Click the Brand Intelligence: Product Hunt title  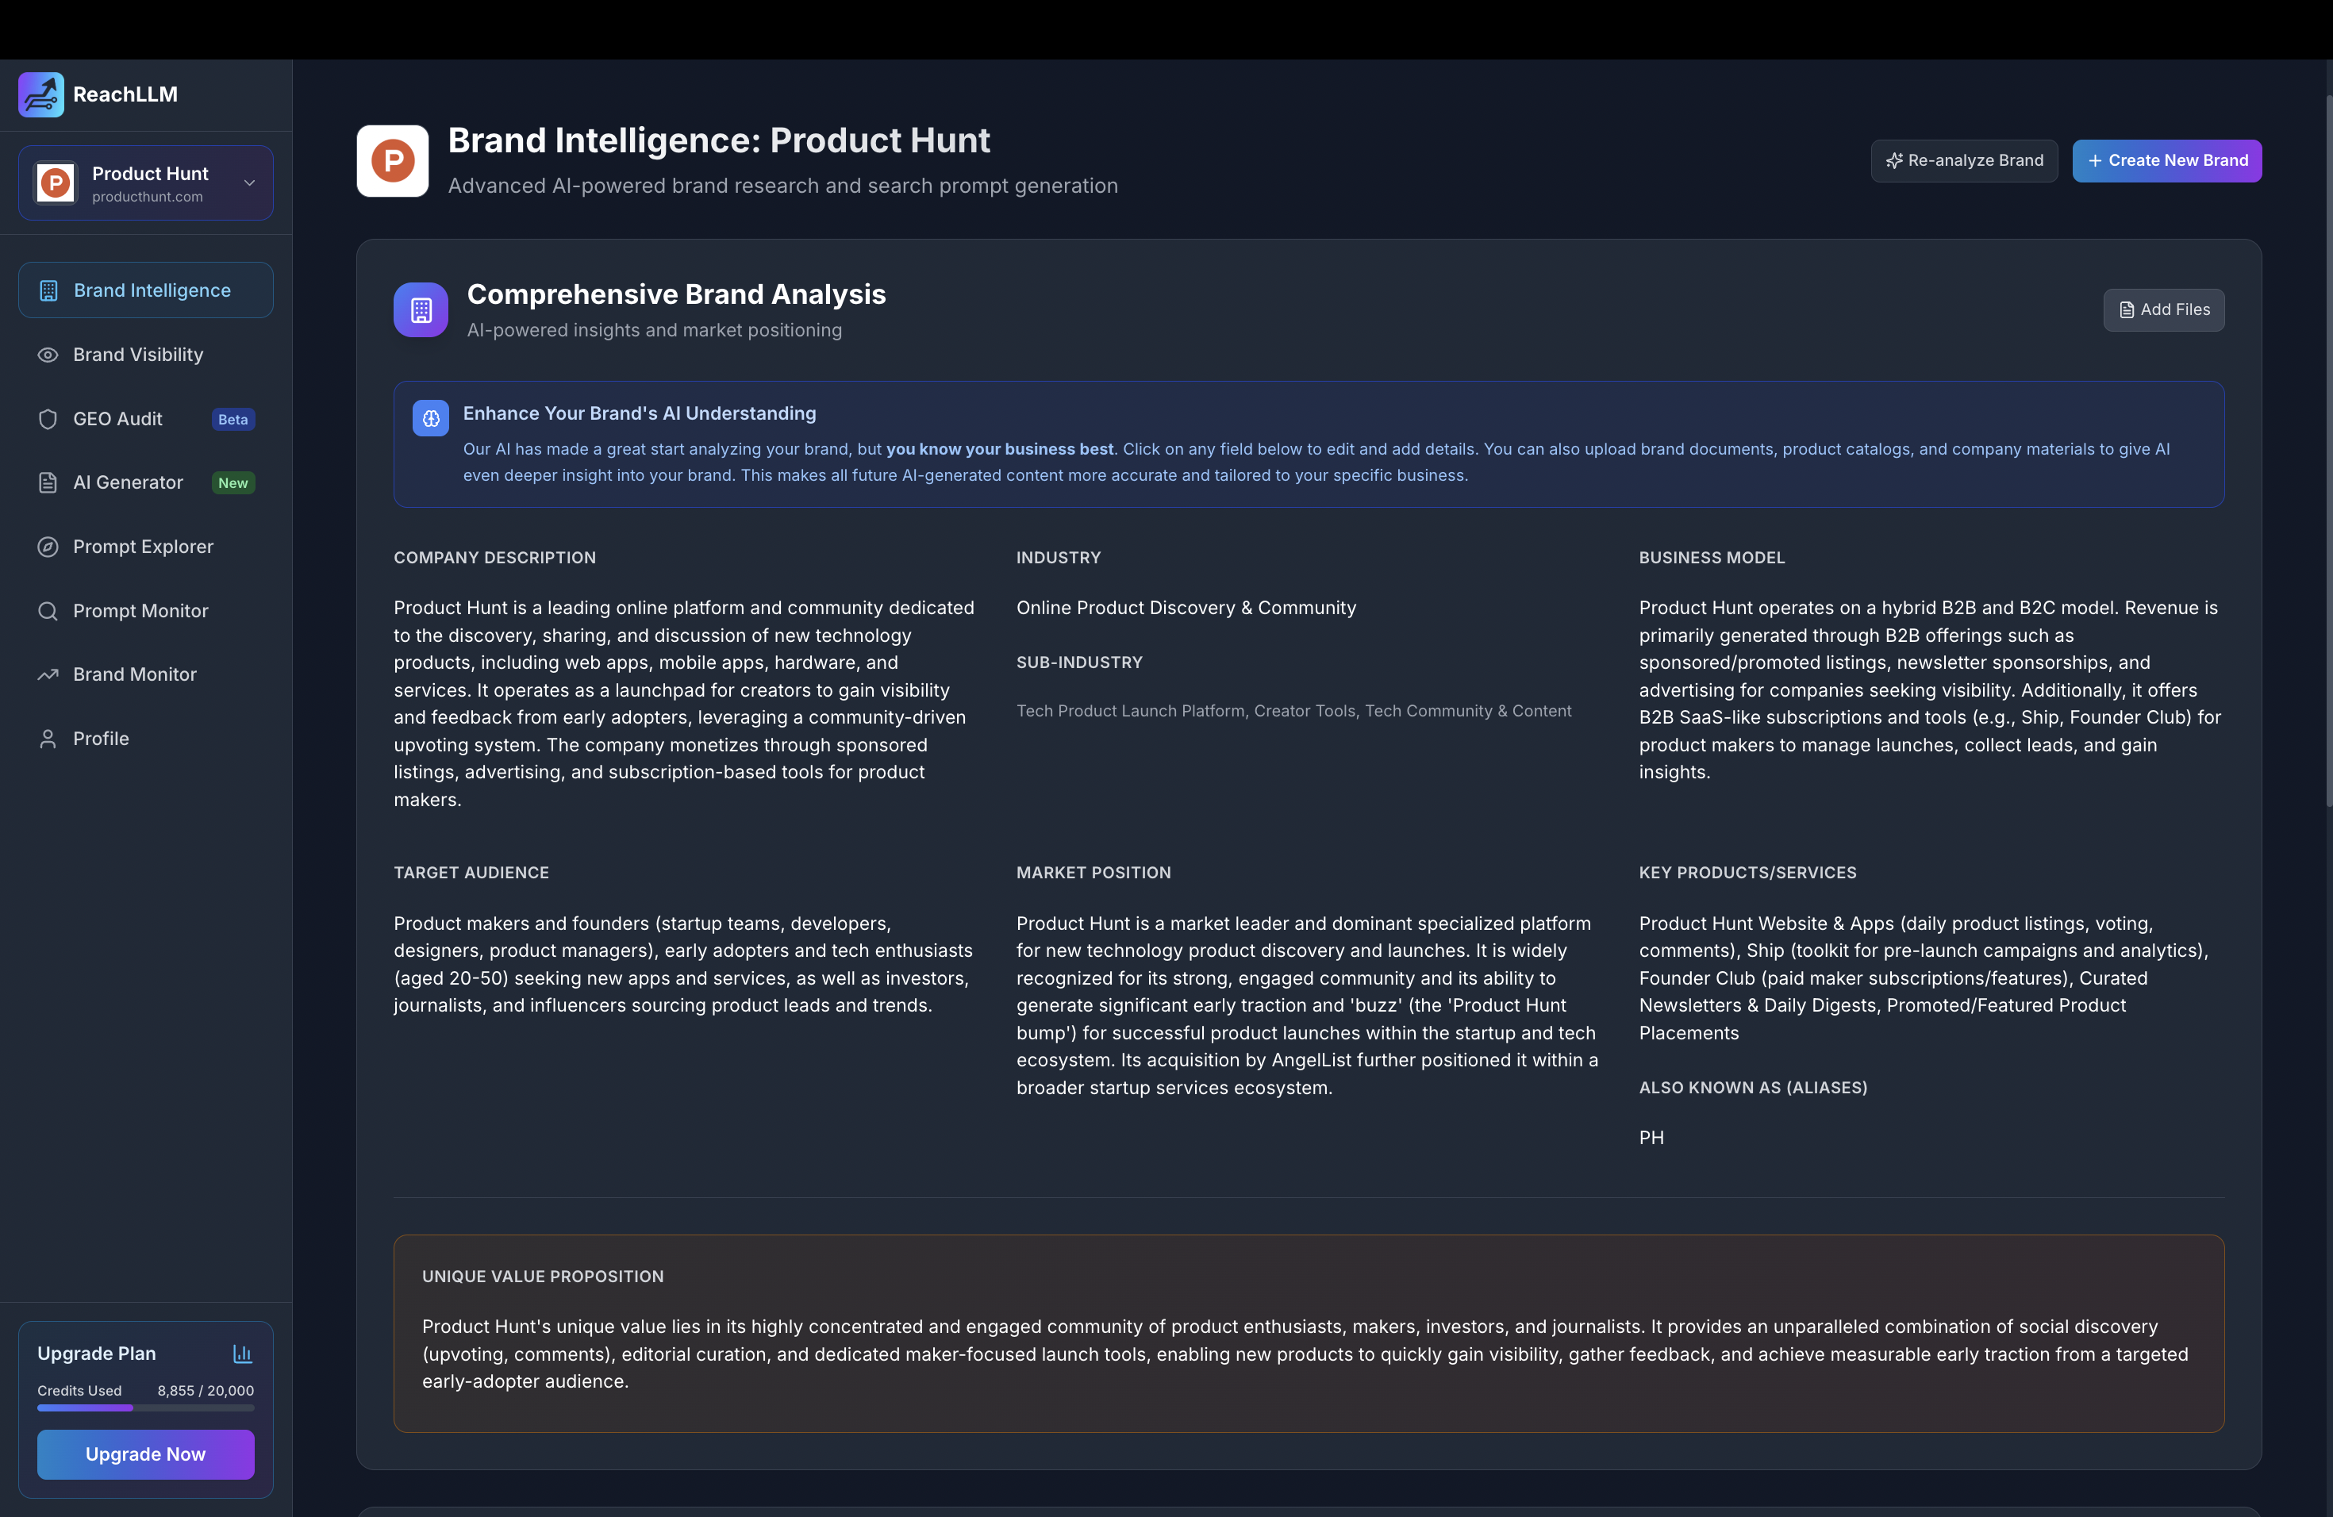(718, 140)
